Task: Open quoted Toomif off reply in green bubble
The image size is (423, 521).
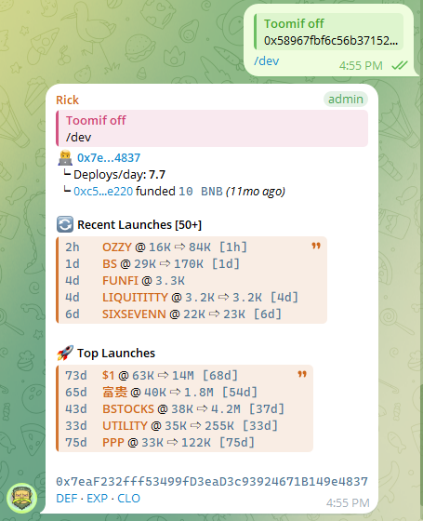Action: (x=329, y=32)
